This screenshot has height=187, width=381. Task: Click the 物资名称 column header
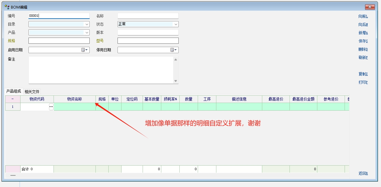click(74, 99)
